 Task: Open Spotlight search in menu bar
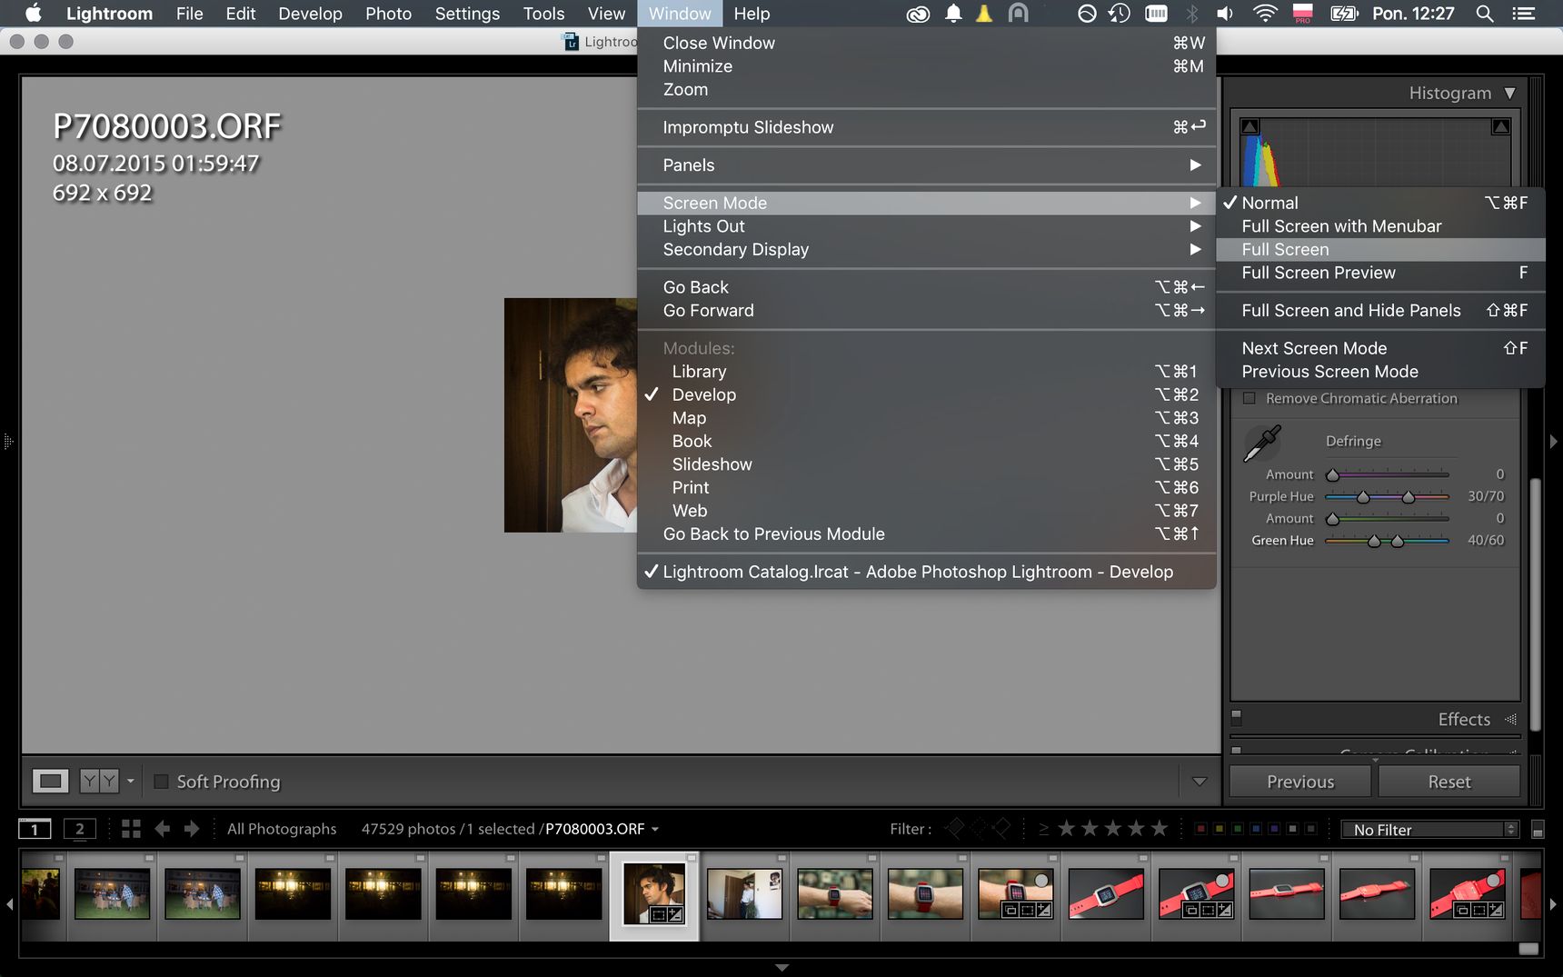1485,14
